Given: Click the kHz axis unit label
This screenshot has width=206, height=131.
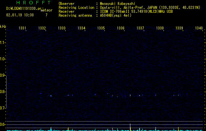Looking at the screenshot, I should 3,27.
